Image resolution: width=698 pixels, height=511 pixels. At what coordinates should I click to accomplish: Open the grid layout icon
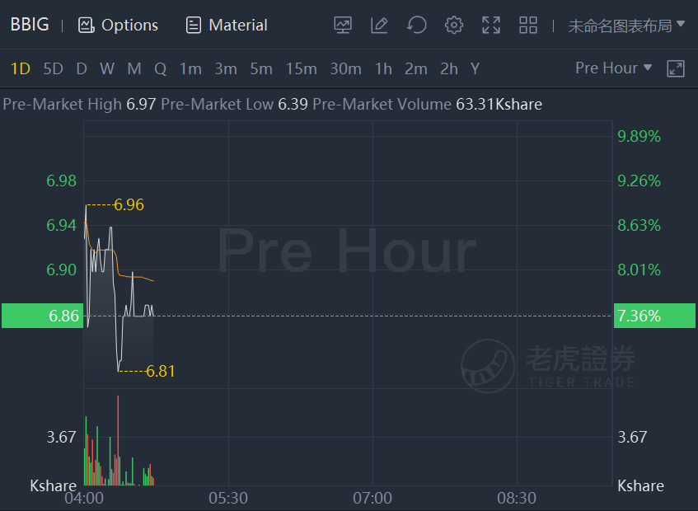point(528,25)
